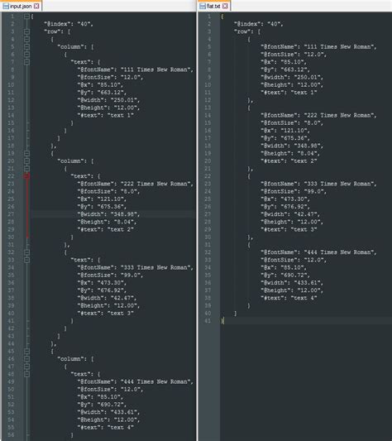Image resolution: width=392 pixels, height=441 pixels.
Task: Switch to the flat.txt tab
Action: (x=214, y=6)
